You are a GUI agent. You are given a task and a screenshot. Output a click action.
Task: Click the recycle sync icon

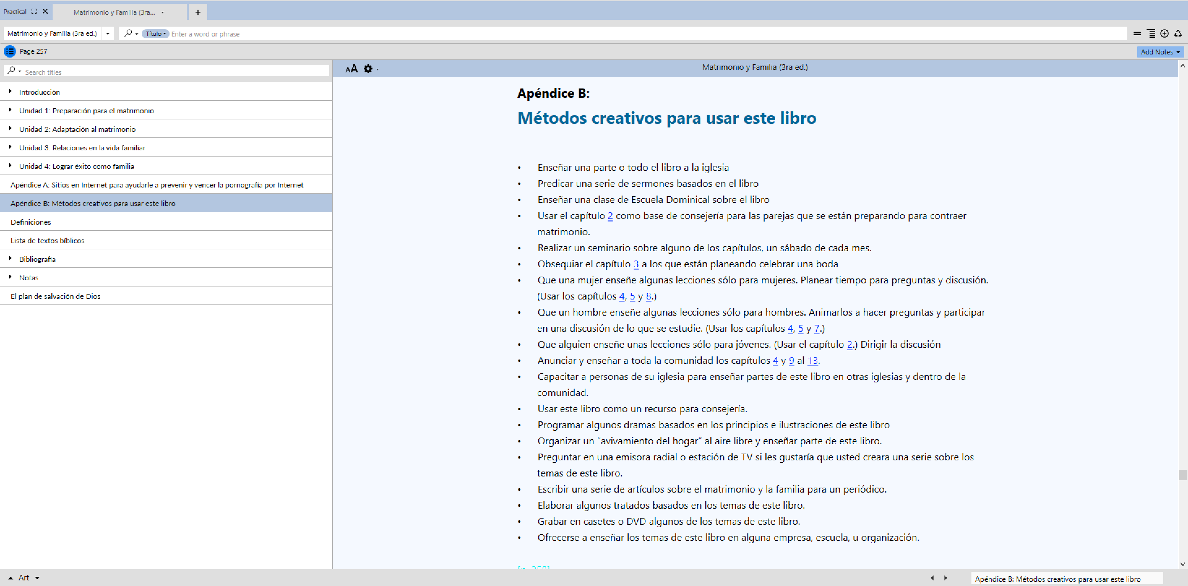coord(1177,33)
